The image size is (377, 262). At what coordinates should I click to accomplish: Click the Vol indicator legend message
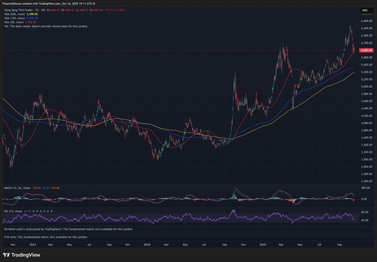click(x=46, y=26)
